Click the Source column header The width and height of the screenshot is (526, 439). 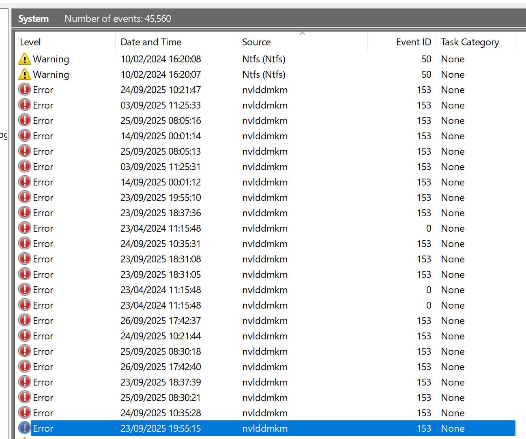coord(256,42)
